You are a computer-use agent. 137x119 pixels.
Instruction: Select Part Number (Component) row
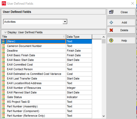pyautogui.click(x=47, y=111)
